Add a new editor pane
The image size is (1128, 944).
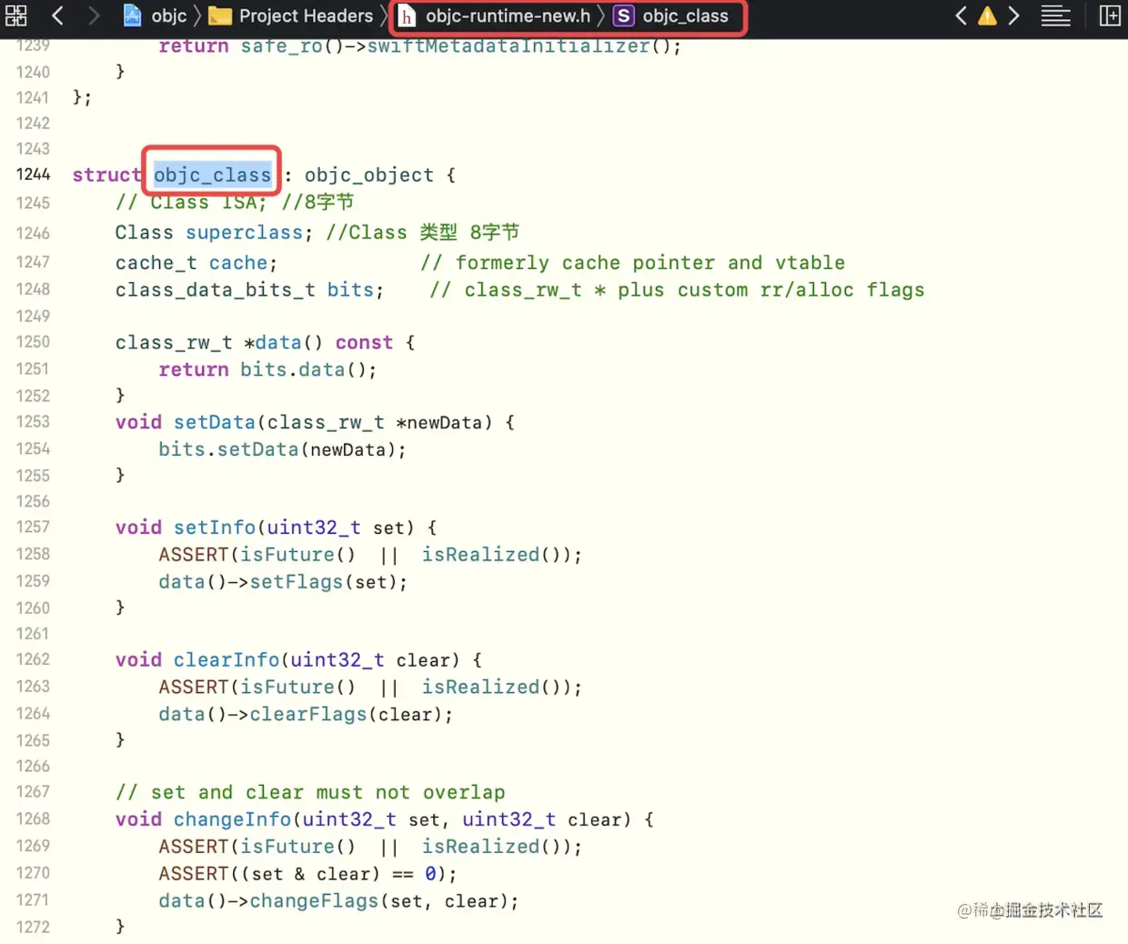1110,15
